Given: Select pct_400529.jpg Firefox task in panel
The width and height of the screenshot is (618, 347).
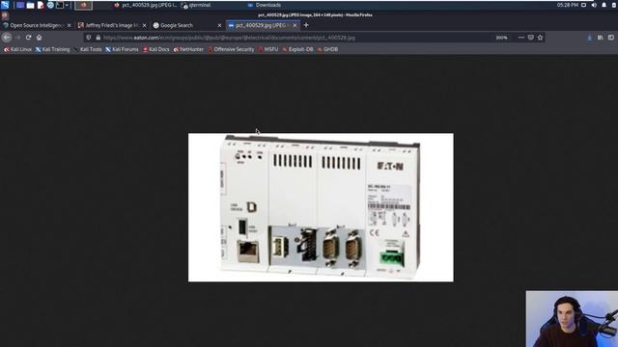Looking at the screenshot, I should coord(146,5).
